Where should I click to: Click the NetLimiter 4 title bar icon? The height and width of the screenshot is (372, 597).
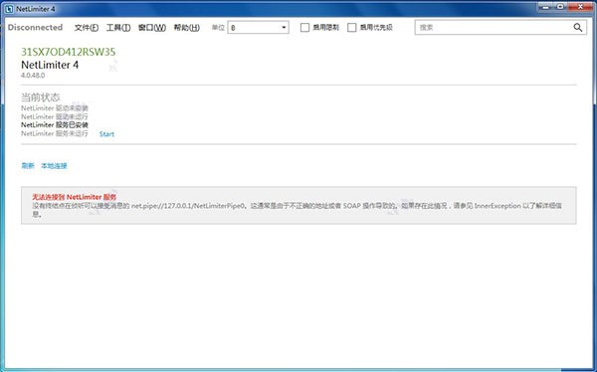coord(9,9)
